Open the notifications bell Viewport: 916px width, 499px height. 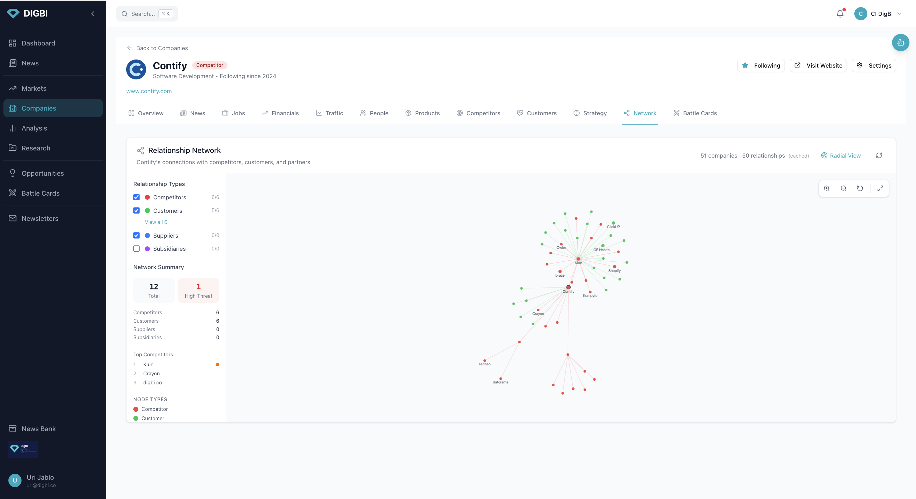pos(840,14)
